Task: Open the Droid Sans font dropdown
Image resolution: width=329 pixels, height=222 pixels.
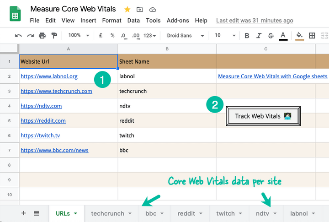Action: pyautogui.click(x=185, y=36)
